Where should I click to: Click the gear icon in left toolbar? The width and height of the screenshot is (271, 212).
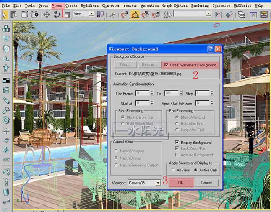(6, 120)
